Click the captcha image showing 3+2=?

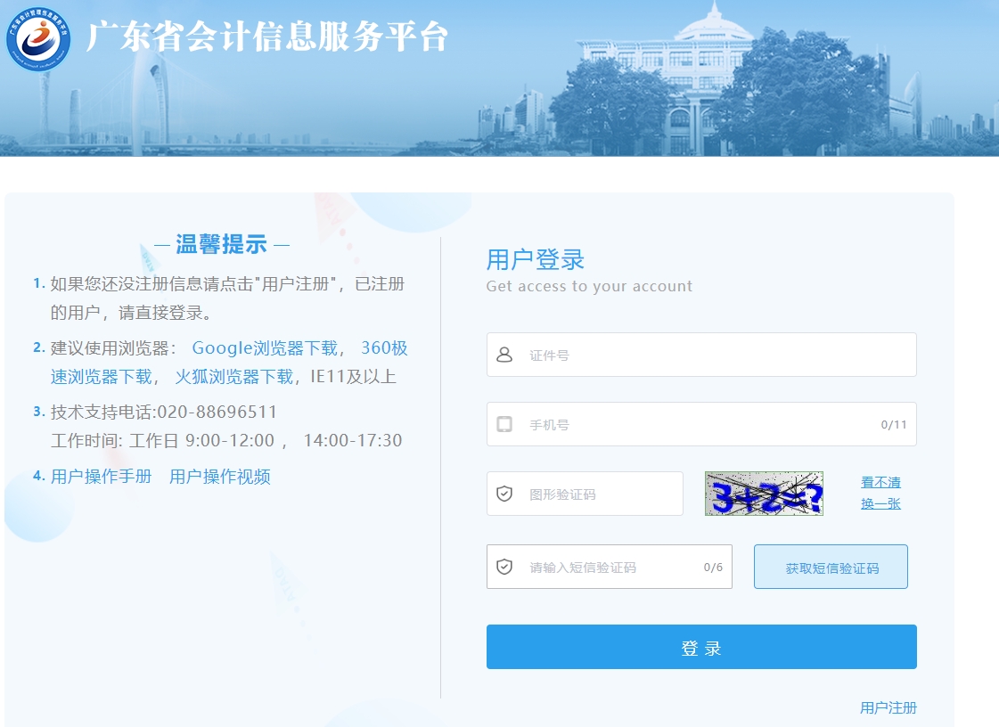[764, 494]
